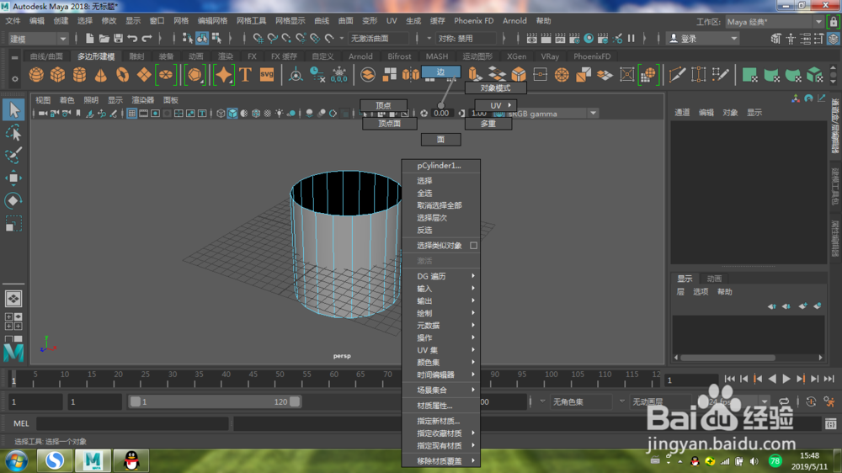Activate the Move tool
The image size is (842, 473).
click(13, 178)
